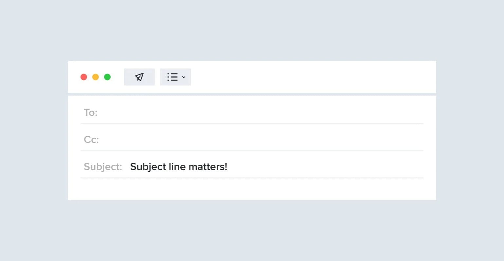Click the message body area below Subject
This screenshot has height=261, width=504.
252,189
